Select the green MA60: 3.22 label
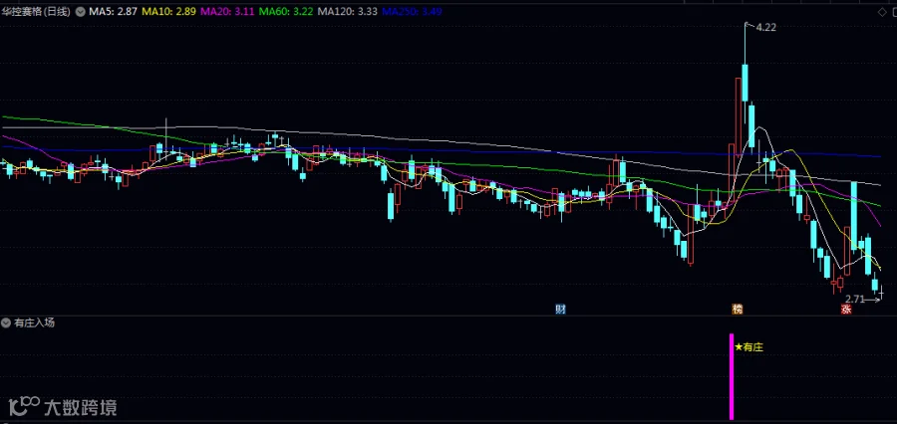This screenshot has width=897, height=424. [x=285, y=11]
